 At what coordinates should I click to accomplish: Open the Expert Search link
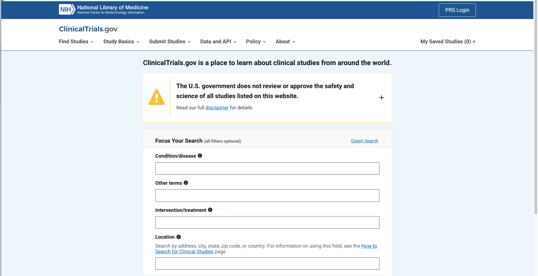coord(364,141)
